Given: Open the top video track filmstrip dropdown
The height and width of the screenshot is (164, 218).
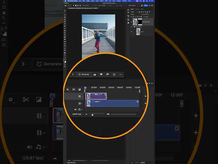Looking at the screenshot, I should [80, 96].
